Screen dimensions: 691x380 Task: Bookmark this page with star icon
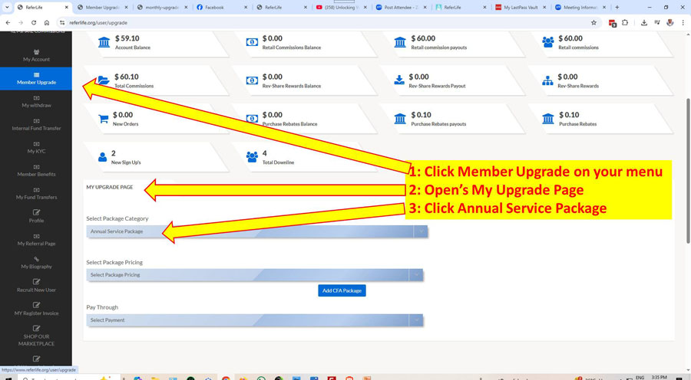coord(593,23)
